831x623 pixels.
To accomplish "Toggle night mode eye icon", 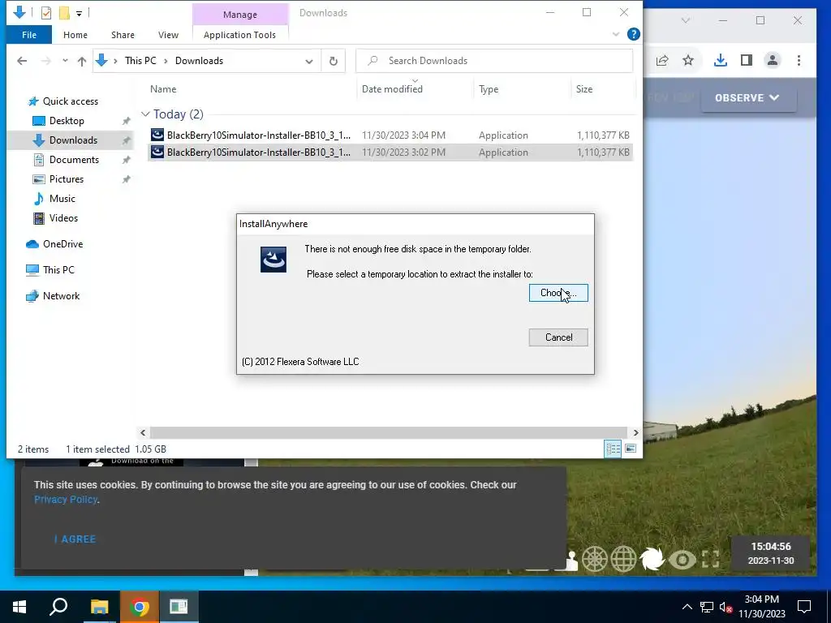I will pyautogui.click(x=682, y=560).
